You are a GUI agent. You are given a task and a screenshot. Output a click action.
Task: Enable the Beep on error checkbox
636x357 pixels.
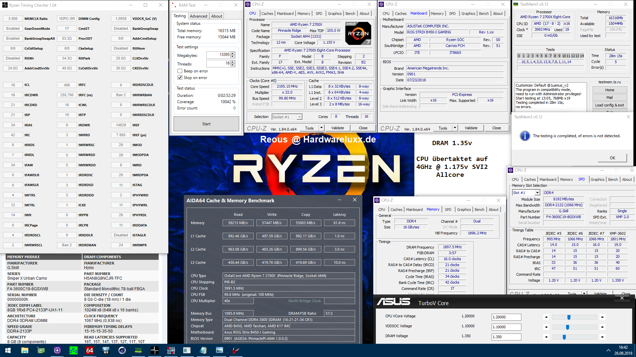click(x=180, y=71)
